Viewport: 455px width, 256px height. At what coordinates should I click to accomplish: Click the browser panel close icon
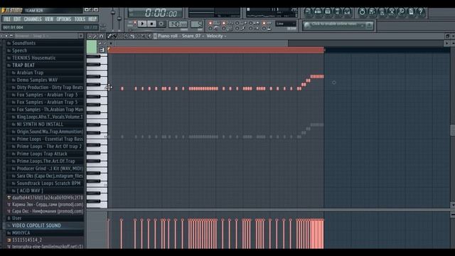[80, 36]
